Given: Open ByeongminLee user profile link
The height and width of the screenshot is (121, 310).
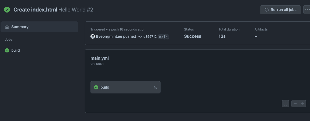Looking at the screenshot, I should (109, 36).
